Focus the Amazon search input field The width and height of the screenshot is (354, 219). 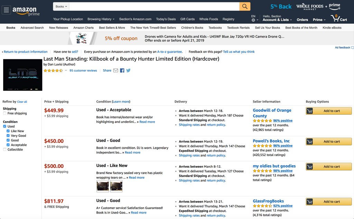pyautogui.click(x=155, y=7)
